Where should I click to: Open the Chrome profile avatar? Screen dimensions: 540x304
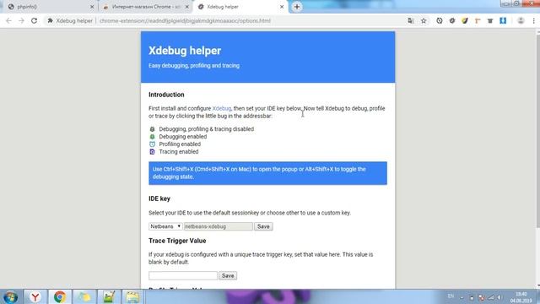pyautogui.click(x=521, y=20)
